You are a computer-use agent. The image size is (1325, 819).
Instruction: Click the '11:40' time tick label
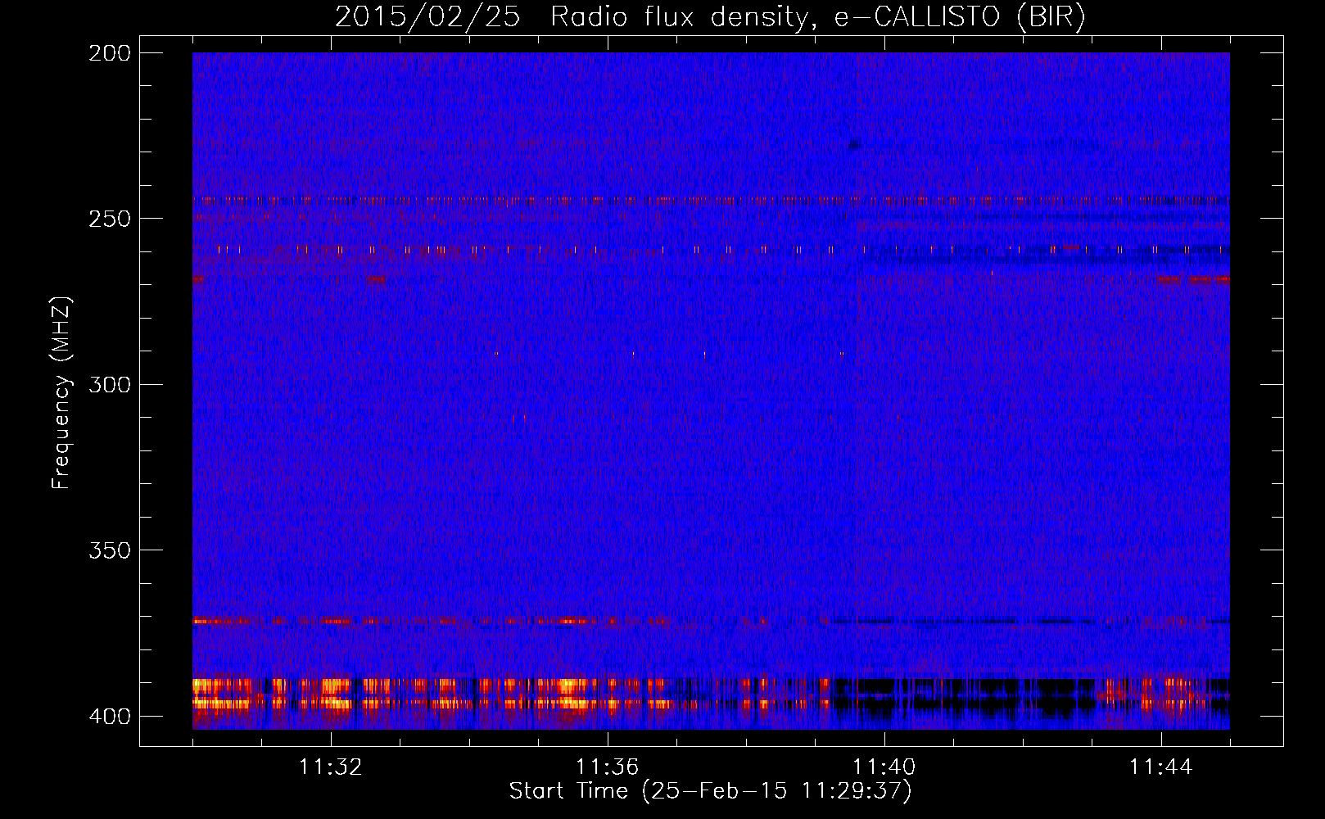(884, 767)
